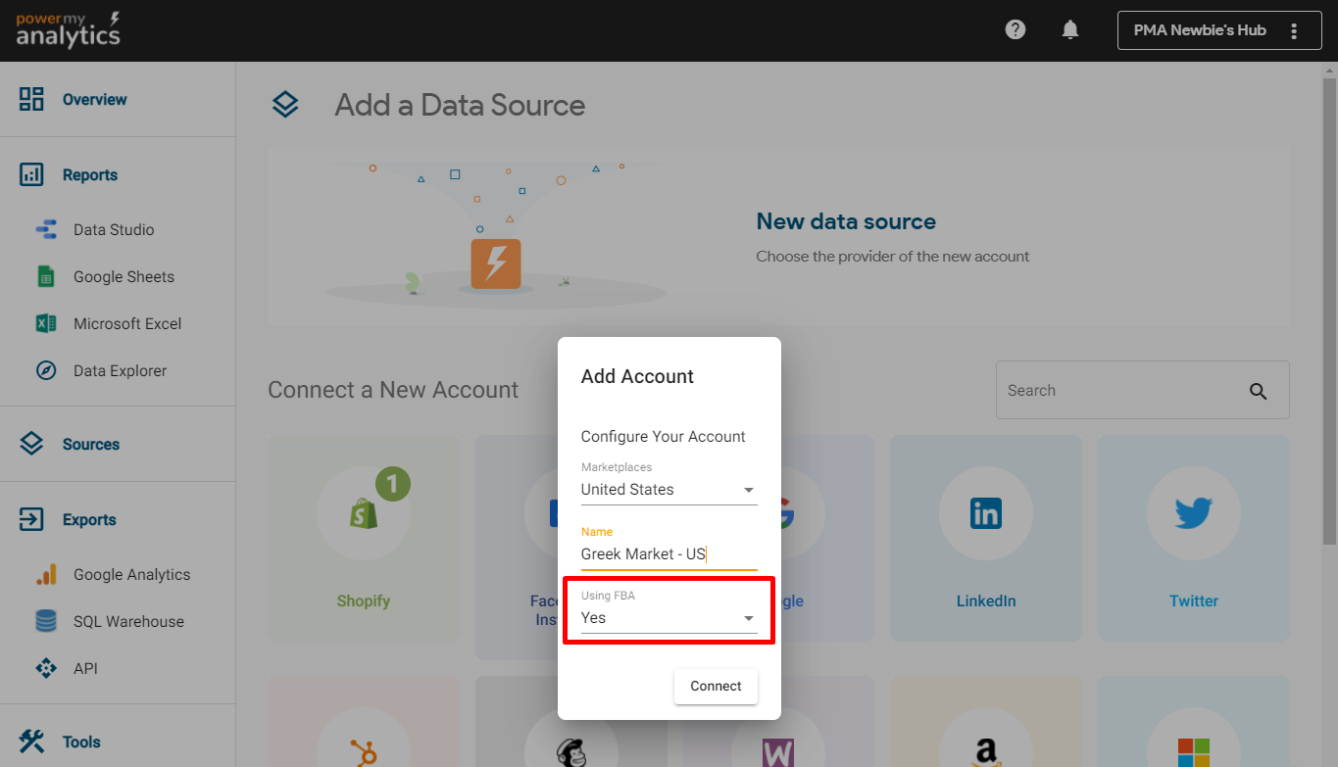Click the Name input field
Image resolution: width=1338 pixels, height=767 pixels.
pos(669,554)
